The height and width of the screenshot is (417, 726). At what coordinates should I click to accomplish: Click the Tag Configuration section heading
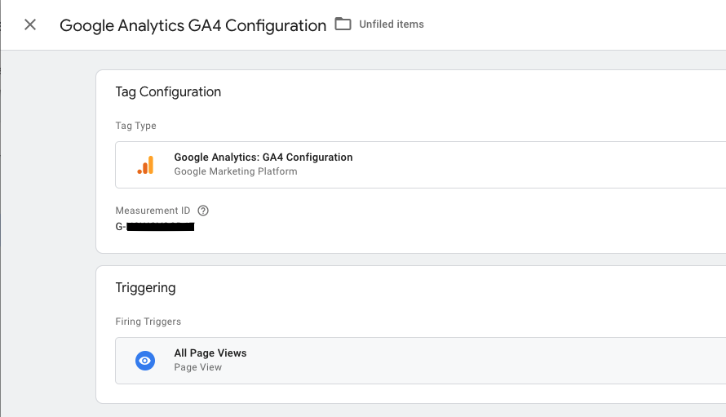[168, 91]
